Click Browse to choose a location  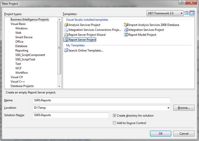tap(184, 108)
